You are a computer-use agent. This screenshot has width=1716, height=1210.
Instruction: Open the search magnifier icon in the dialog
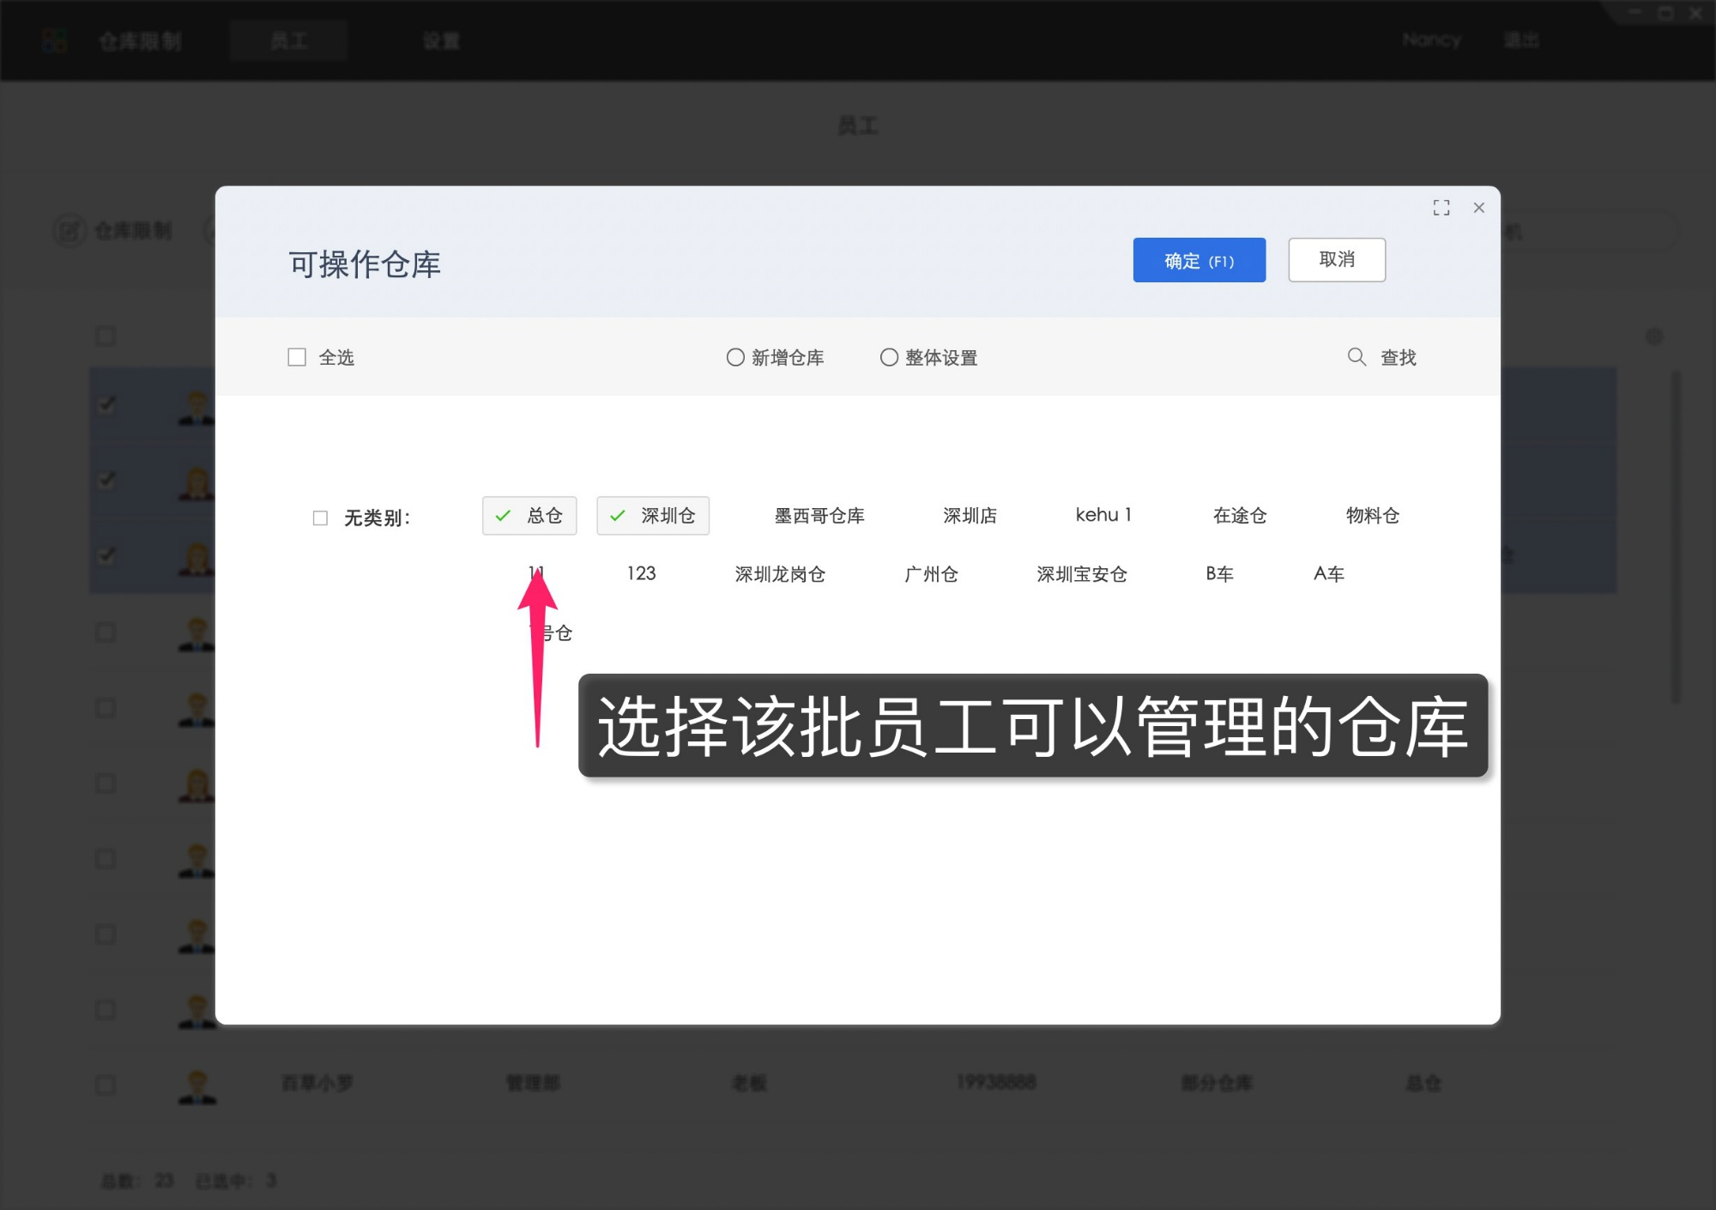[1357, 357]
